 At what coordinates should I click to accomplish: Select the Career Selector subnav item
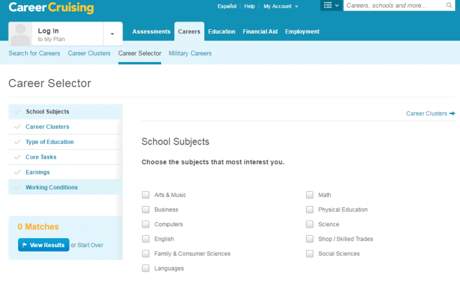[x=140, y=53]
